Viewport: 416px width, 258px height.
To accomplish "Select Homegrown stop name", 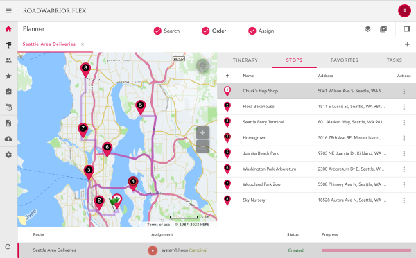I will (x=254, y=138).
